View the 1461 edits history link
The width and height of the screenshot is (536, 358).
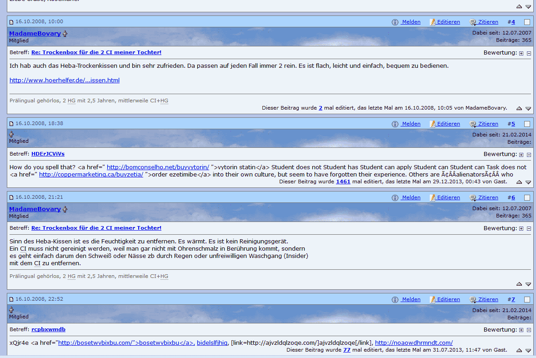pos(343,182)
